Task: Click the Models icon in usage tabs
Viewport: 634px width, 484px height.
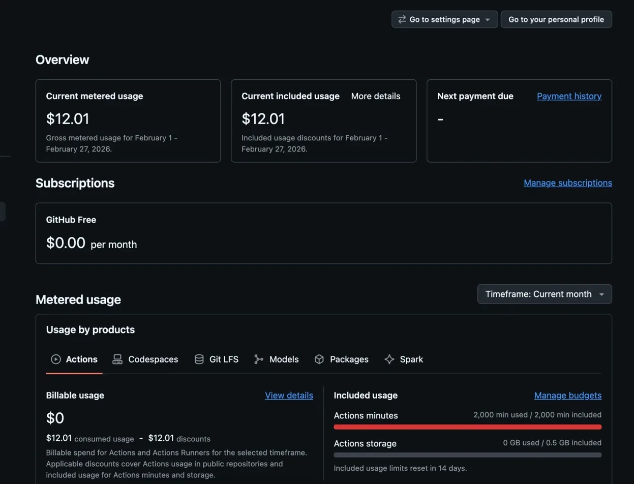Action: (x=258, y=359)
